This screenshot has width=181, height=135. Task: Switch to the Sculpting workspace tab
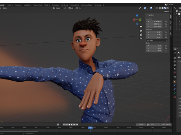18,5
